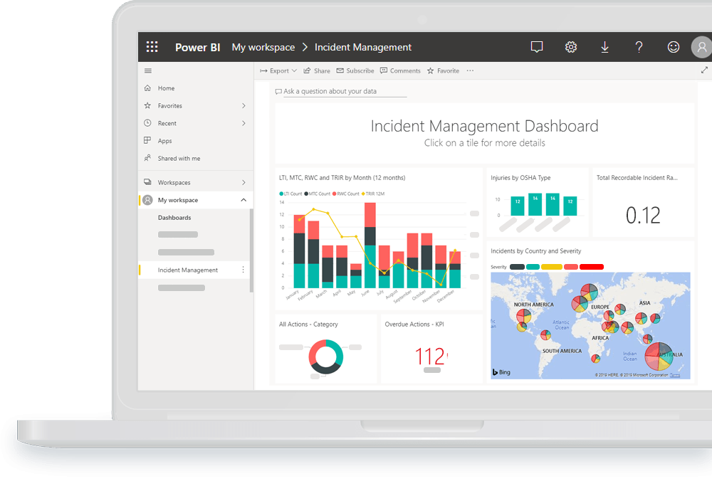Viewport: 712px width, 496px height.
Task: Click the MTC Count legend entry
Action: tap(317, 194)
